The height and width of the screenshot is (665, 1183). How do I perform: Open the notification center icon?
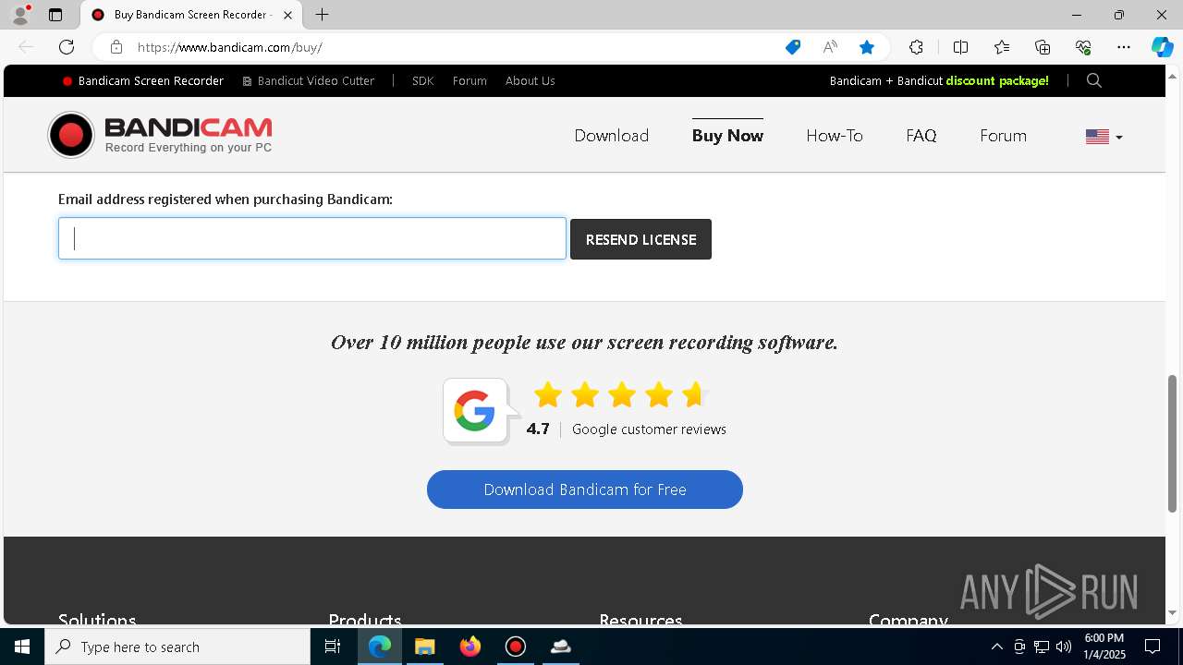[x=1153, y=647]
